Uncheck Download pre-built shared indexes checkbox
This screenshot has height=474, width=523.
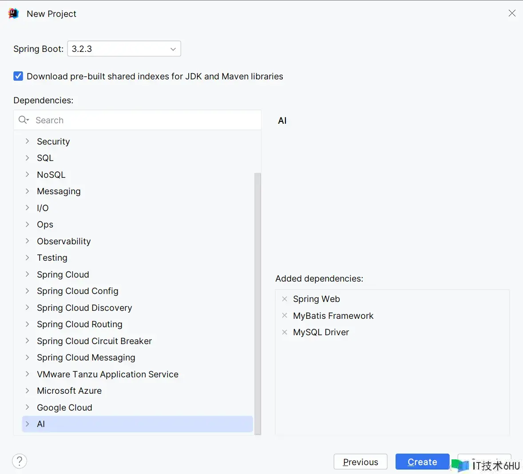point(18,76)
